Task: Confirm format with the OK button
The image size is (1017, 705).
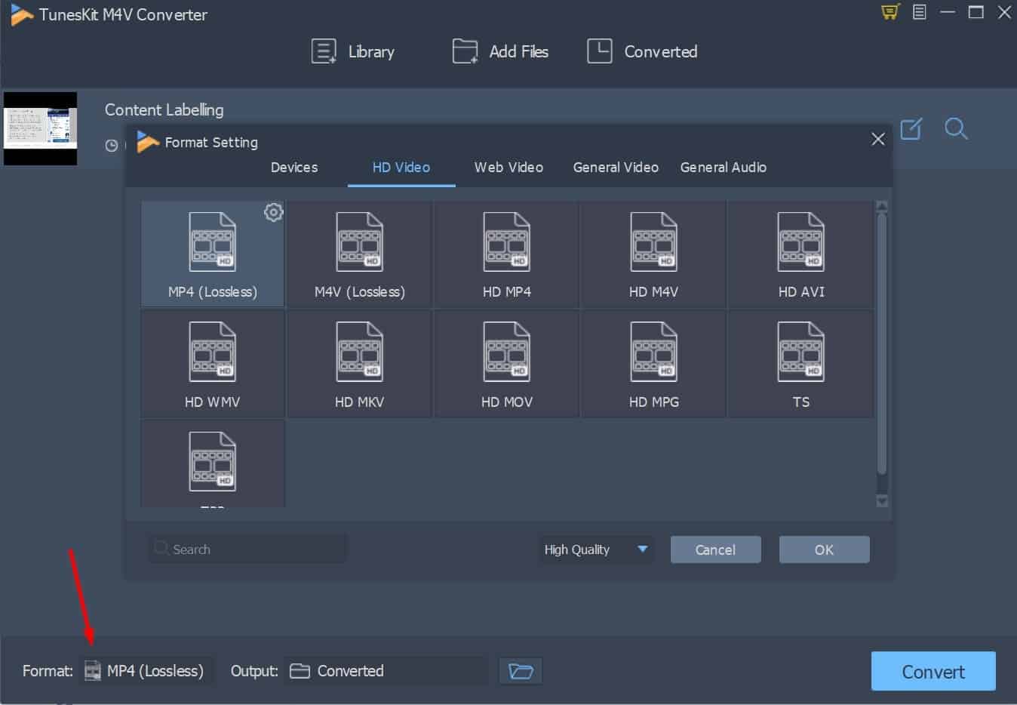Action: (824, 550)
